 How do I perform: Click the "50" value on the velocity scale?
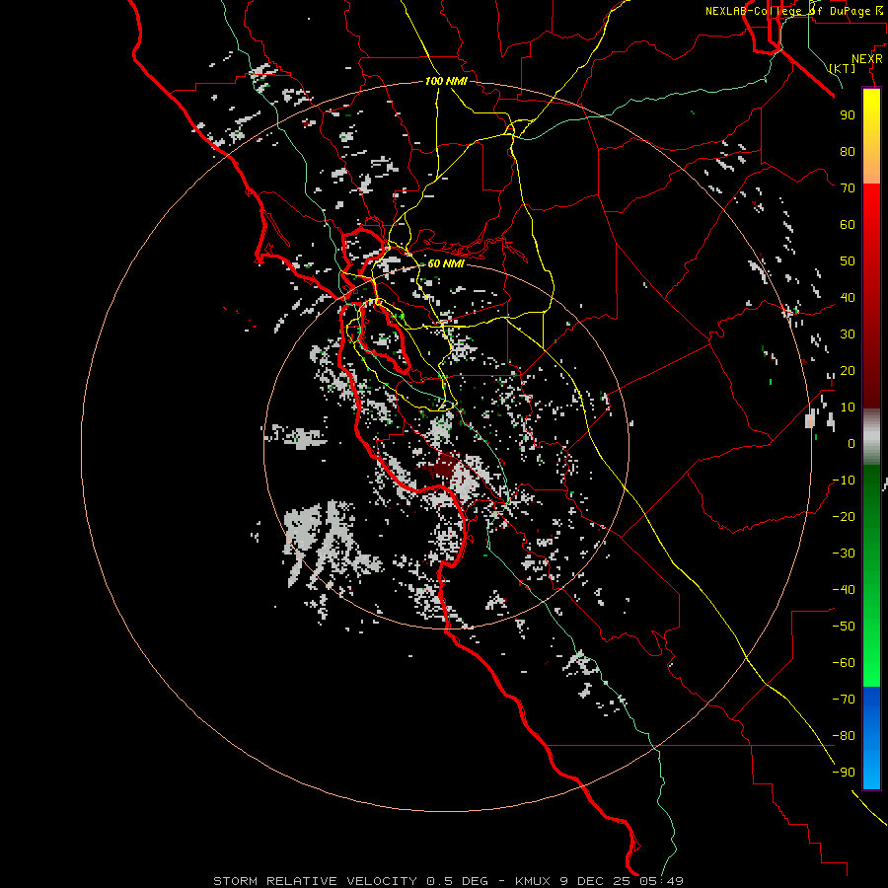(x=848, y=261)
